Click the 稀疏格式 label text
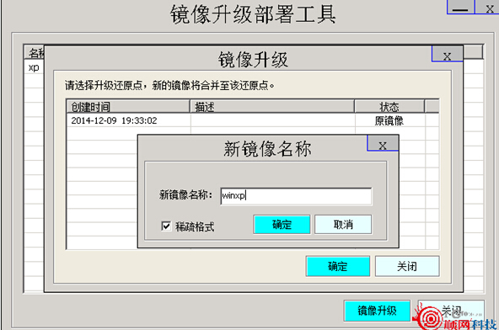Screen dimensions: 499x330 pyautogui.click(x=195, y=226)
